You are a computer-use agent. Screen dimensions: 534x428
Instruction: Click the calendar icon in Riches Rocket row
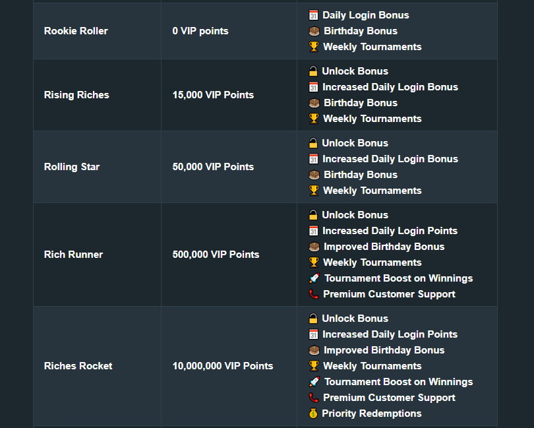coord(313,334)
